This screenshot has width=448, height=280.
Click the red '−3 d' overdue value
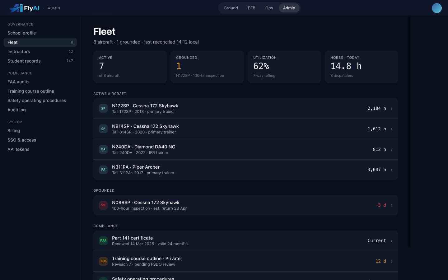[381, 205]
